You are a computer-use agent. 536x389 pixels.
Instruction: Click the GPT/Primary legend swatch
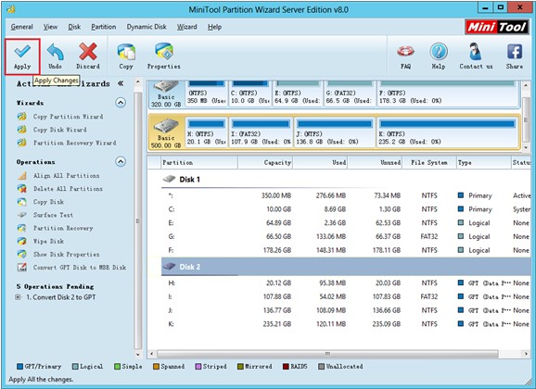click(x=19, y=367)
